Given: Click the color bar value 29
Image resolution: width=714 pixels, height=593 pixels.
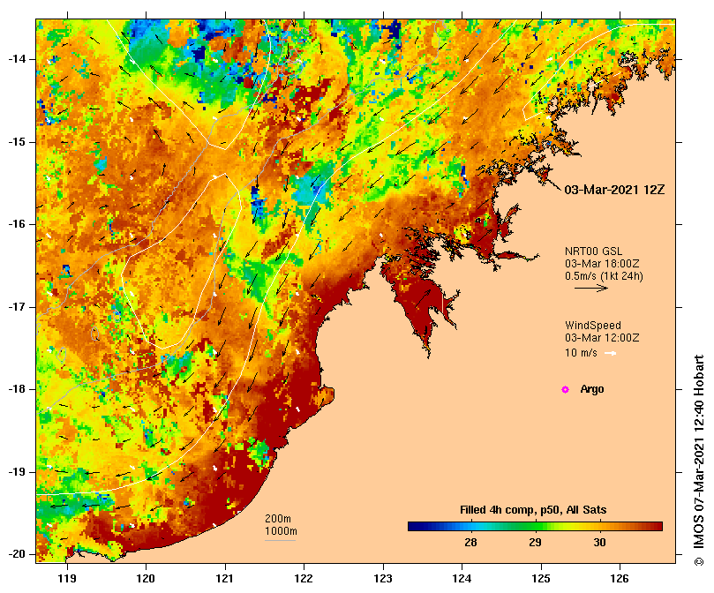Looking at the screenshot, I should tap(535, 543).
